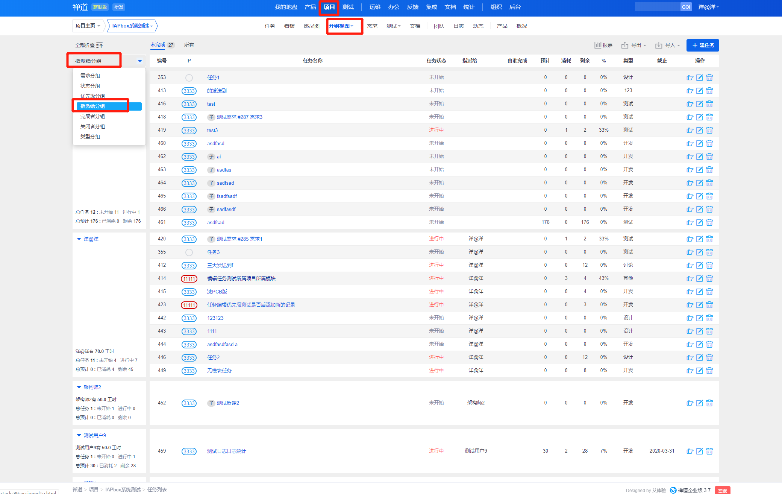Collapse the 洋@洋 group
The width and height of the screenshot is (782, 494).
click(79, 239)
